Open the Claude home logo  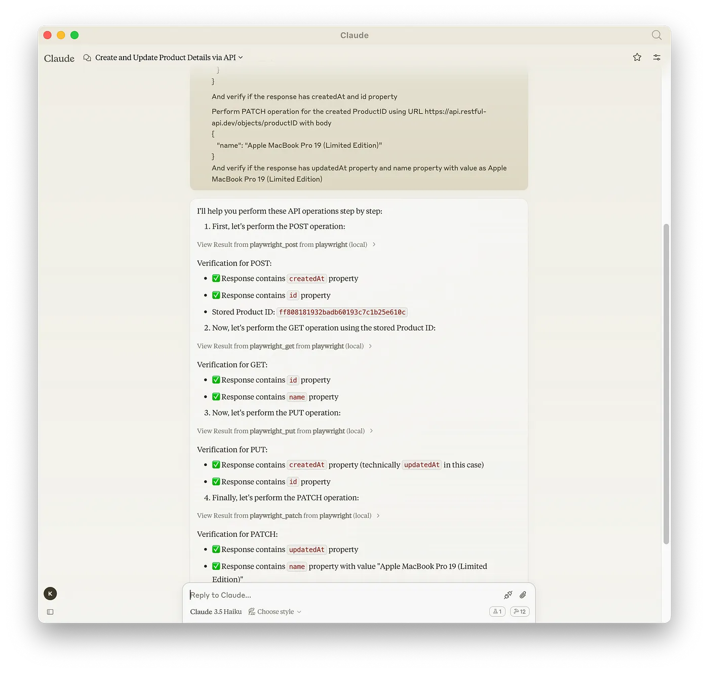pos(59,58)
